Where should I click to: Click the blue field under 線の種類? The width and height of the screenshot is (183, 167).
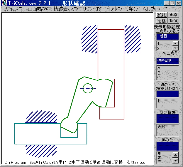pyautogui.click(x=167, y=118)
